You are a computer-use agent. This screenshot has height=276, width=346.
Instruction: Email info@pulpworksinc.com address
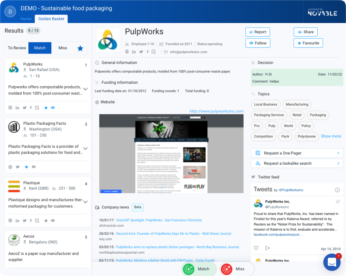point(189,52)
